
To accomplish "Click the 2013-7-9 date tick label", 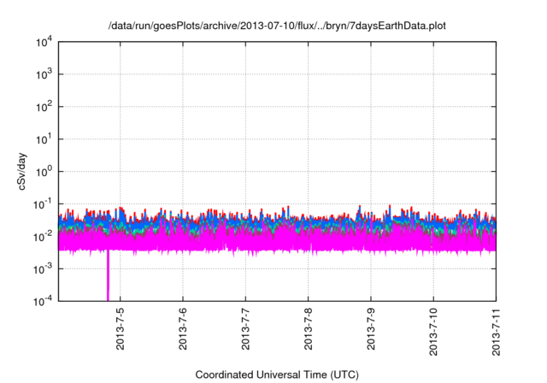I will coord(371,329).
